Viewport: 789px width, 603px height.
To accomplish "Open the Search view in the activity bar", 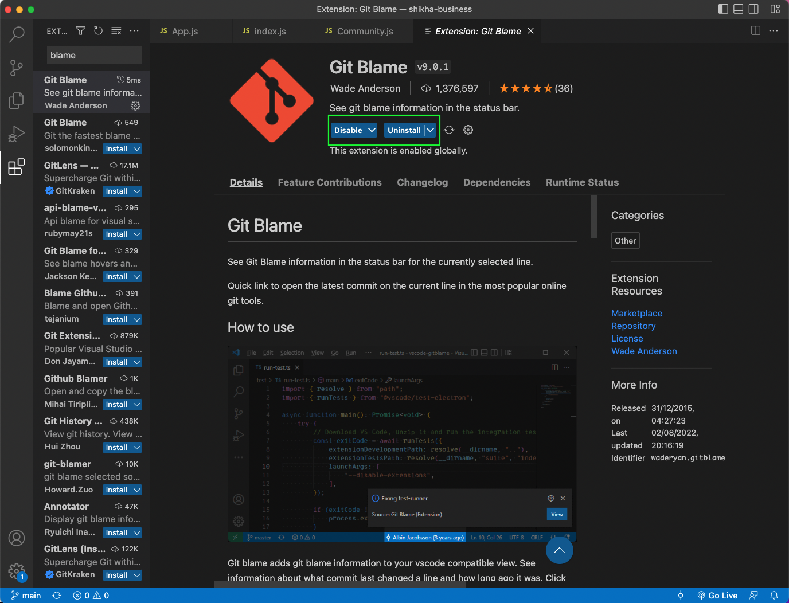I will (x=16, y=34).
